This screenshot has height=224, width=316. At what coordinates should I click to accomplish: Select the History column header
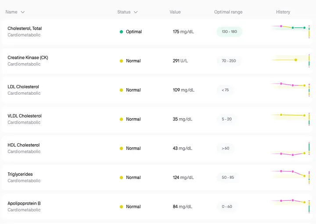(x=283, y=12)
